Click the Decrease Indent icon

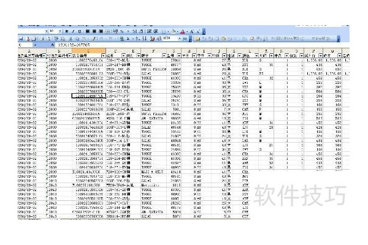(149, 31)
